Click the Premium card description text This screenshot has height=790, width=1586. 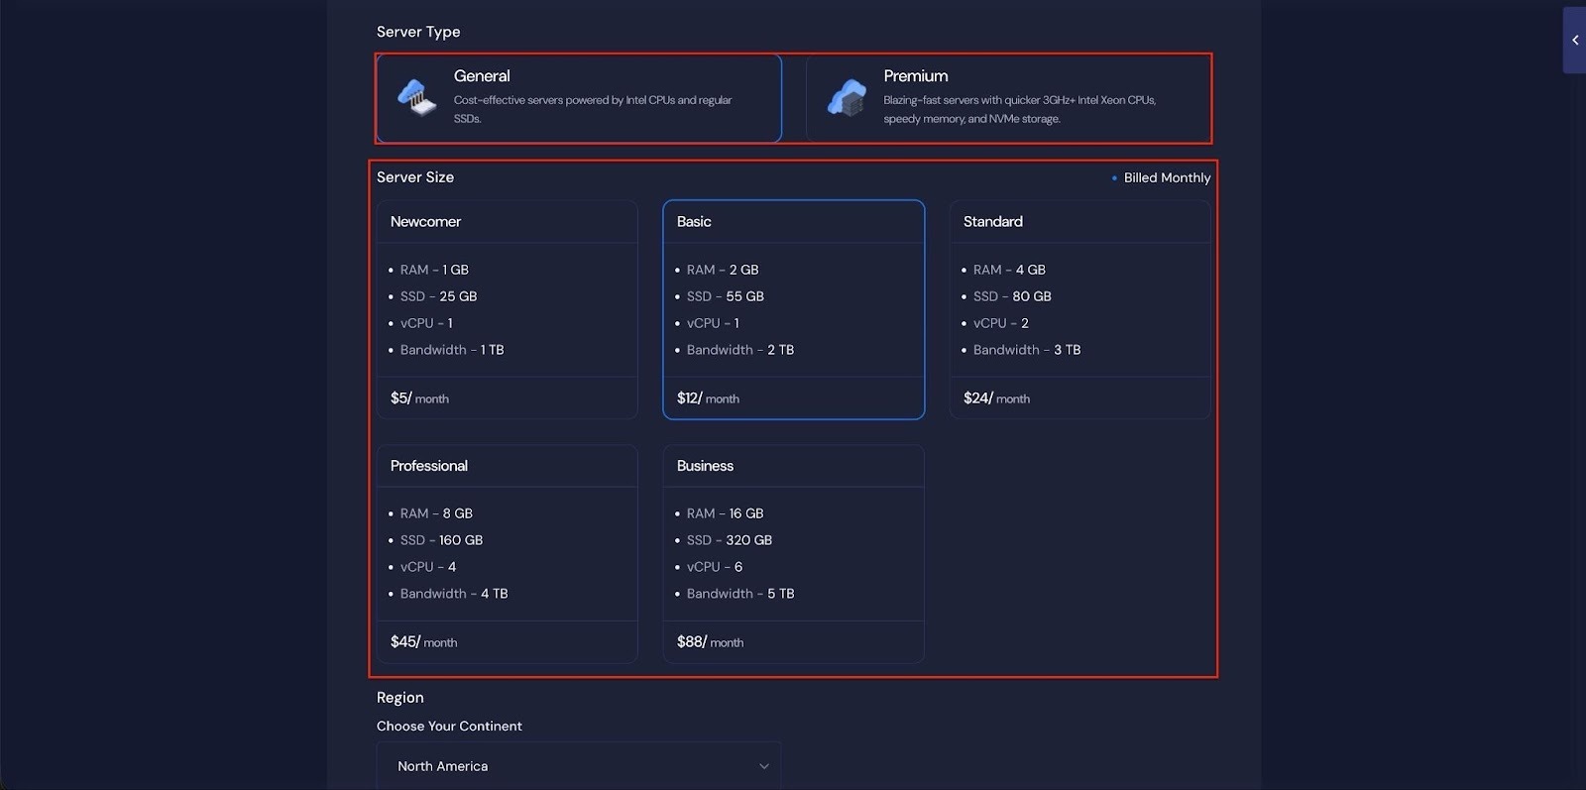click(x=1019, y=109)
